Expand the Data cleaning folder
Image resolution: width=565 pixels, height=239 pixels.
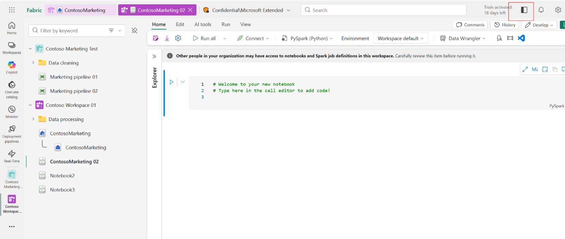[33, 63]
